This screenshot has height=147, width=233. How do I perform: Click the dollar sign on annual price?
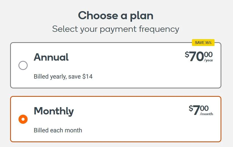187,55
